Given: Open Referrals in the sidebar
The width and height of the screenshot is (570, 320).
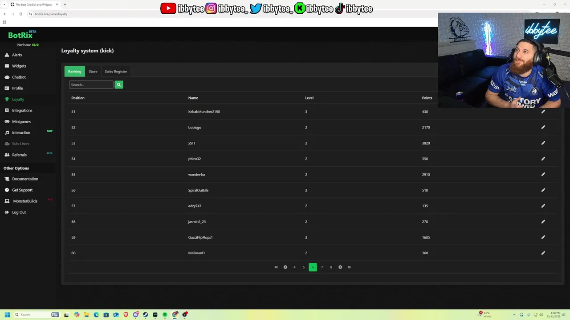Looking at the screenshot, I should pyautogui.click(x=19, y=155).
